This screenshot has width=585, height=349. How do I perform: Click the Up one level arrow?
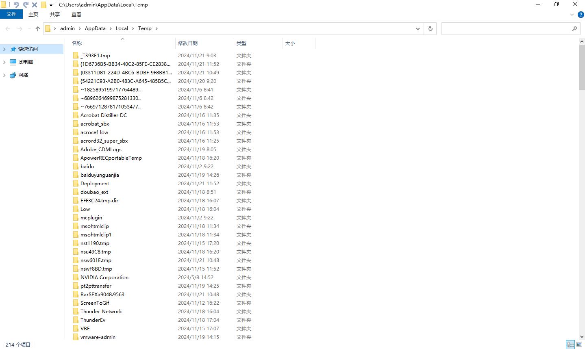click(38, 28)
